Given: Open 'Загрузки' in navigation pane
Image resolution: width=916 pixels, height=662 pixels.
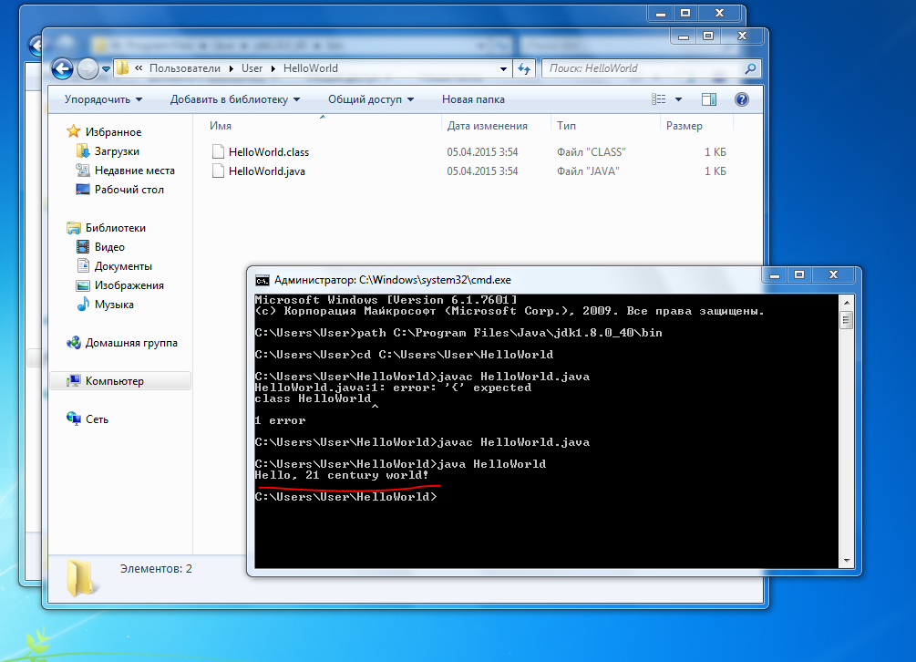Looking at the screenshot, I should pyautogui.click(x=117, y=151).
